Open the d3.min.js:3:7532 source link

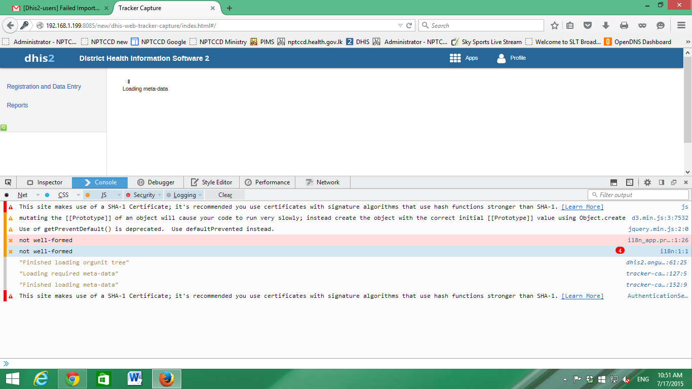tap(660, 218)
